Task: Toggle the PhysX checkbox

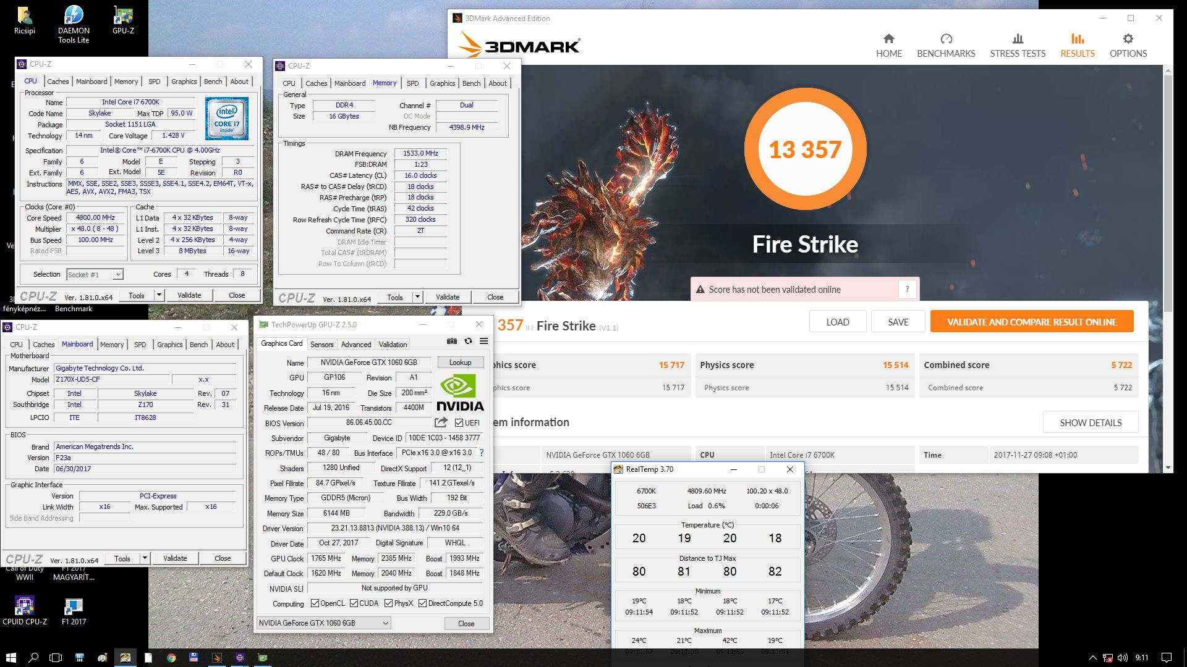Action: click(x=388, y=603)
